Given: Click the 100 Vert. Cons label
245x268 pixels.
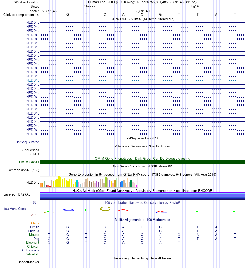Looking at the screenshot, I should coord(14,209).
